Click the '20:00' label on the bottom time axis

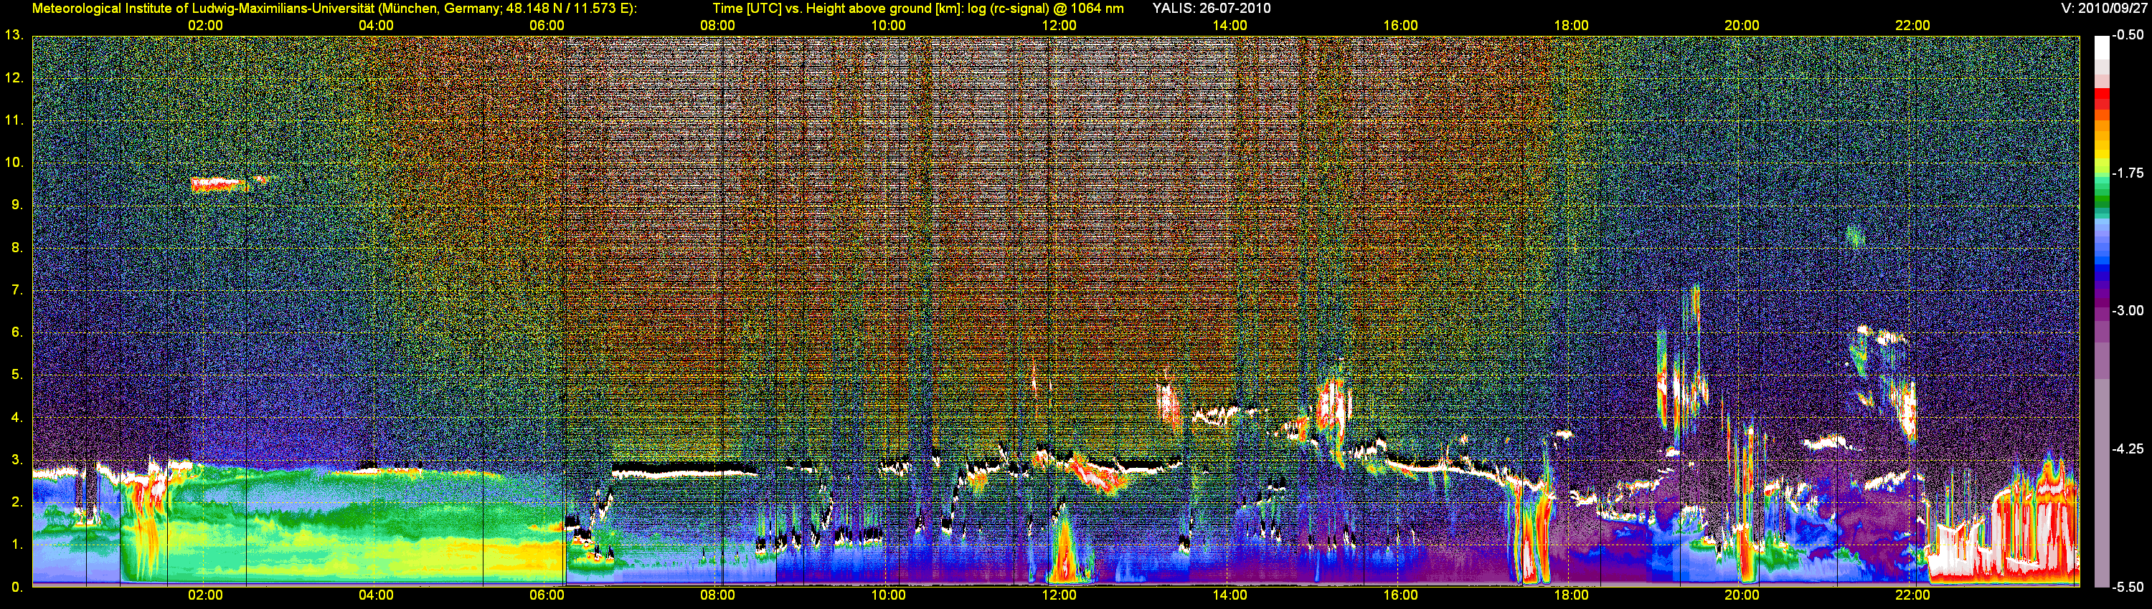point(1742,595)
